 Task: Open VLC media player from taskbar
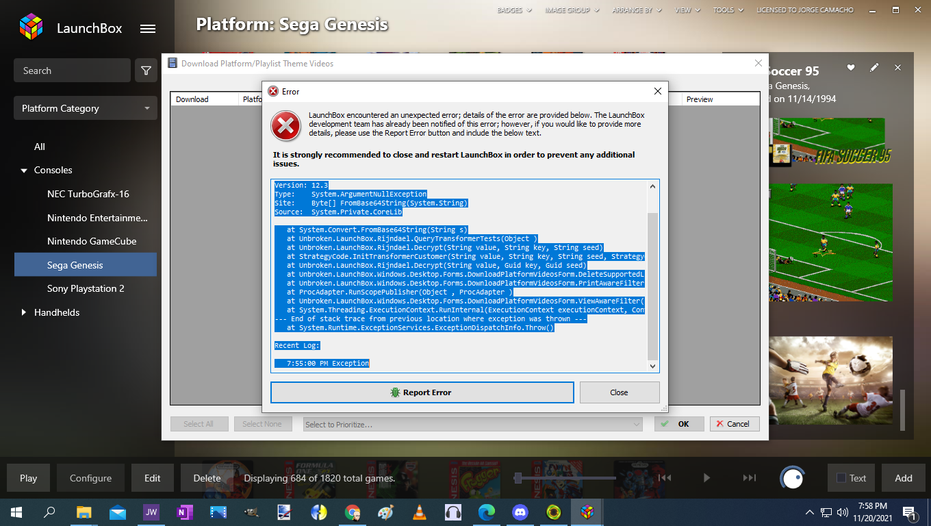tap(420, 512)
